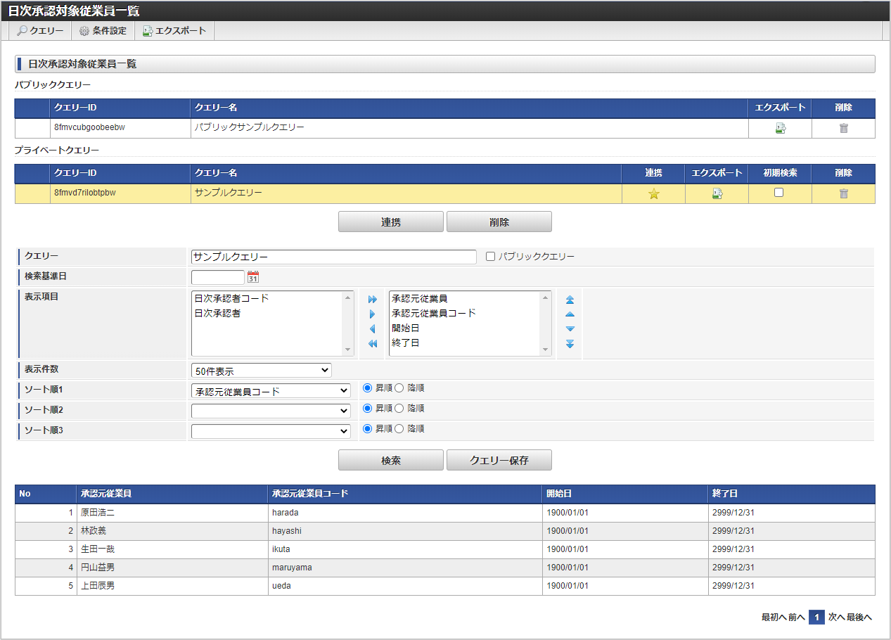The width and height of the screenshot is (891, 640).
Task: Open the 条件設定 toolbar item
Action: 103,31
